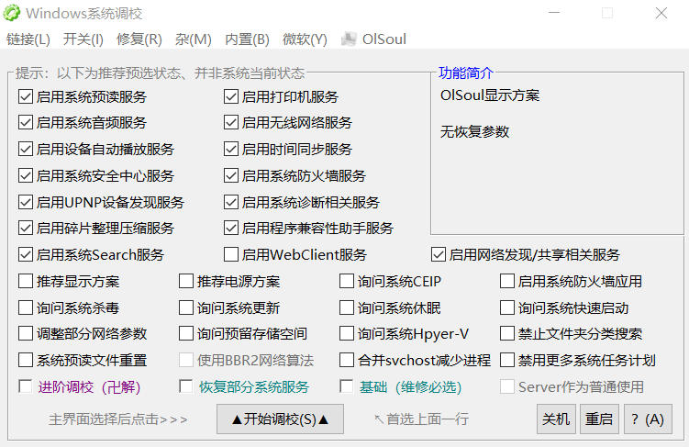Uncheck 启用系统预读服务
The width and height of the screenshot is (689, 447).
[26, 96]
